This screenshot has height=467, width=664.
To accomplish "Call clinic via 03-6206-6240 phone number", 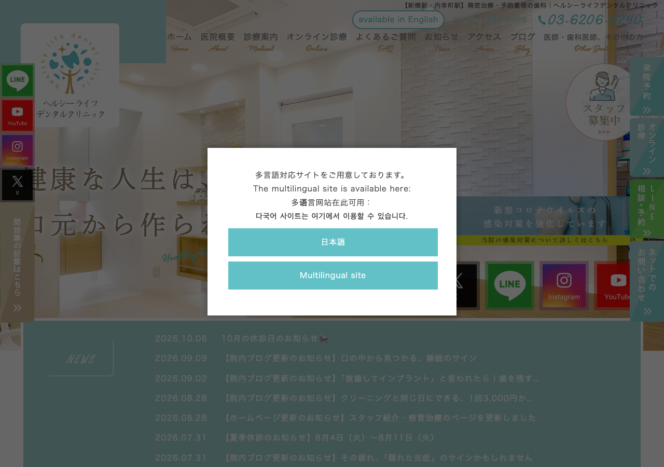I will (x=590, y=20).
